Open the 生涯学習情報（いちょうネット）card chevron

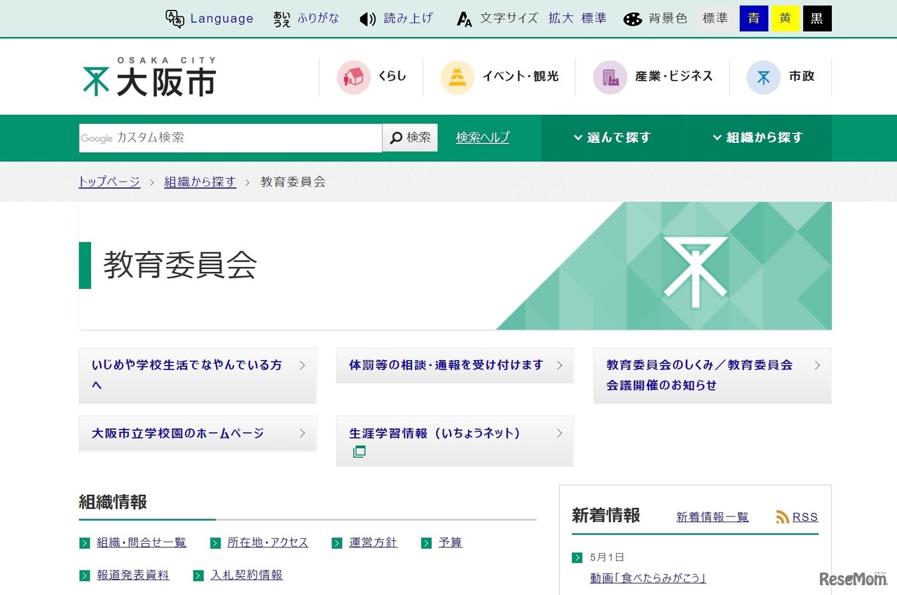[x=559, y=433]
